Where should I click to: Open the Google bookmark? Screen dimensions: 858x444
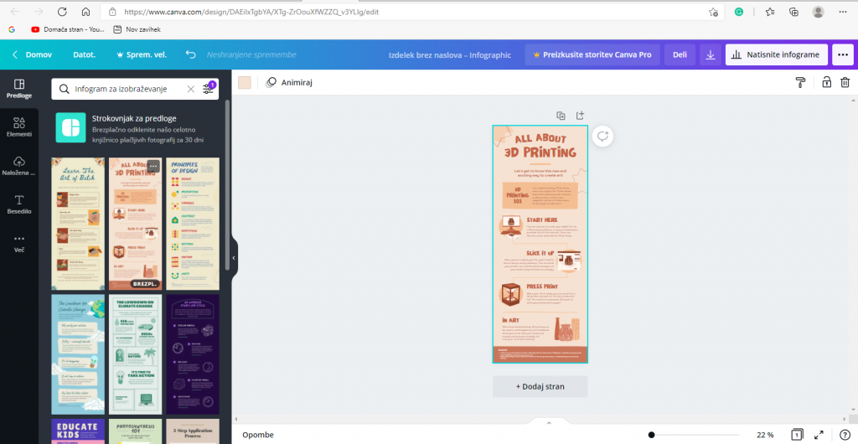12,29
